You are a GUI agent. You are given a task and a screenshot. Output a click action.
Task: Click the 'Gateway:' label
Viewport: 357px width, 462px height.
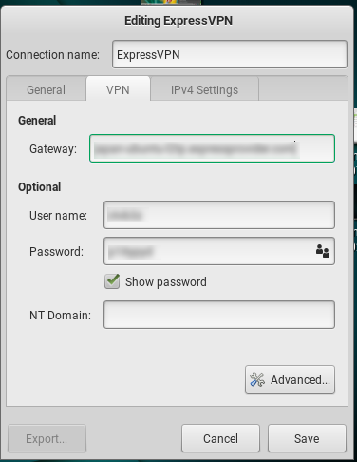(x=53, y=148)
